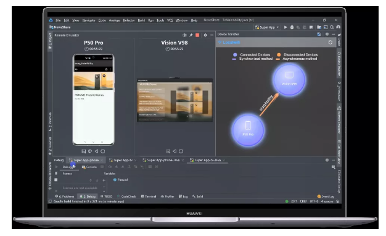The width and height of the screenshot is (386, 236).
Task: Open the 29:1 line column position
Action: pyautogui.click(x=294, y=201)
